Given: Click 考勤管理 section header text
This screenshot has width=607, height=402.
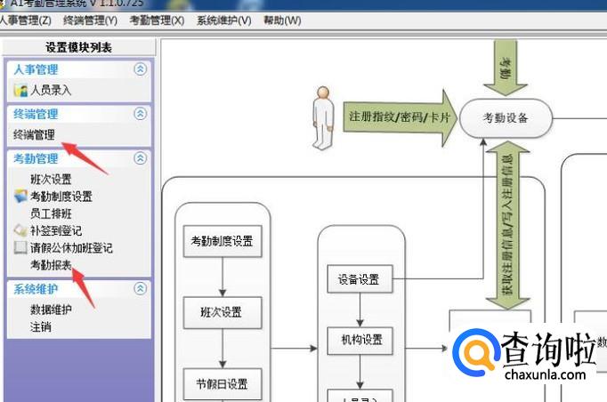Looking at the screenshot, I should pyautogui.click(x=36, y=158).
